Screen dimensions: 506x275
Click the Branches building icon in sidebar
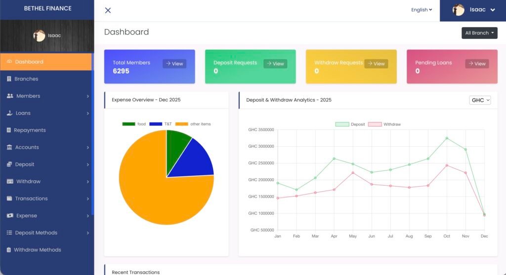pos(9,79)
